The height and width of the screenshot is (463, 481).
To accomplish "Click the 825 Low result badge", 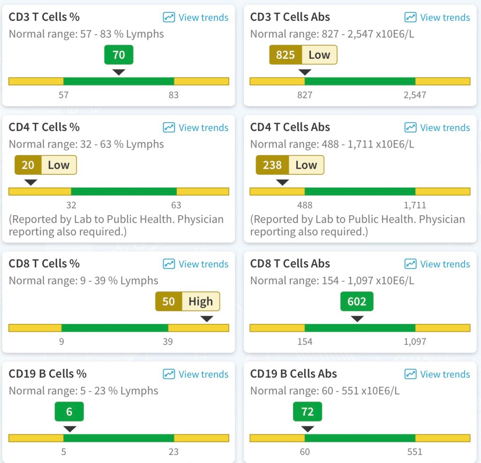I will point(303,55).
